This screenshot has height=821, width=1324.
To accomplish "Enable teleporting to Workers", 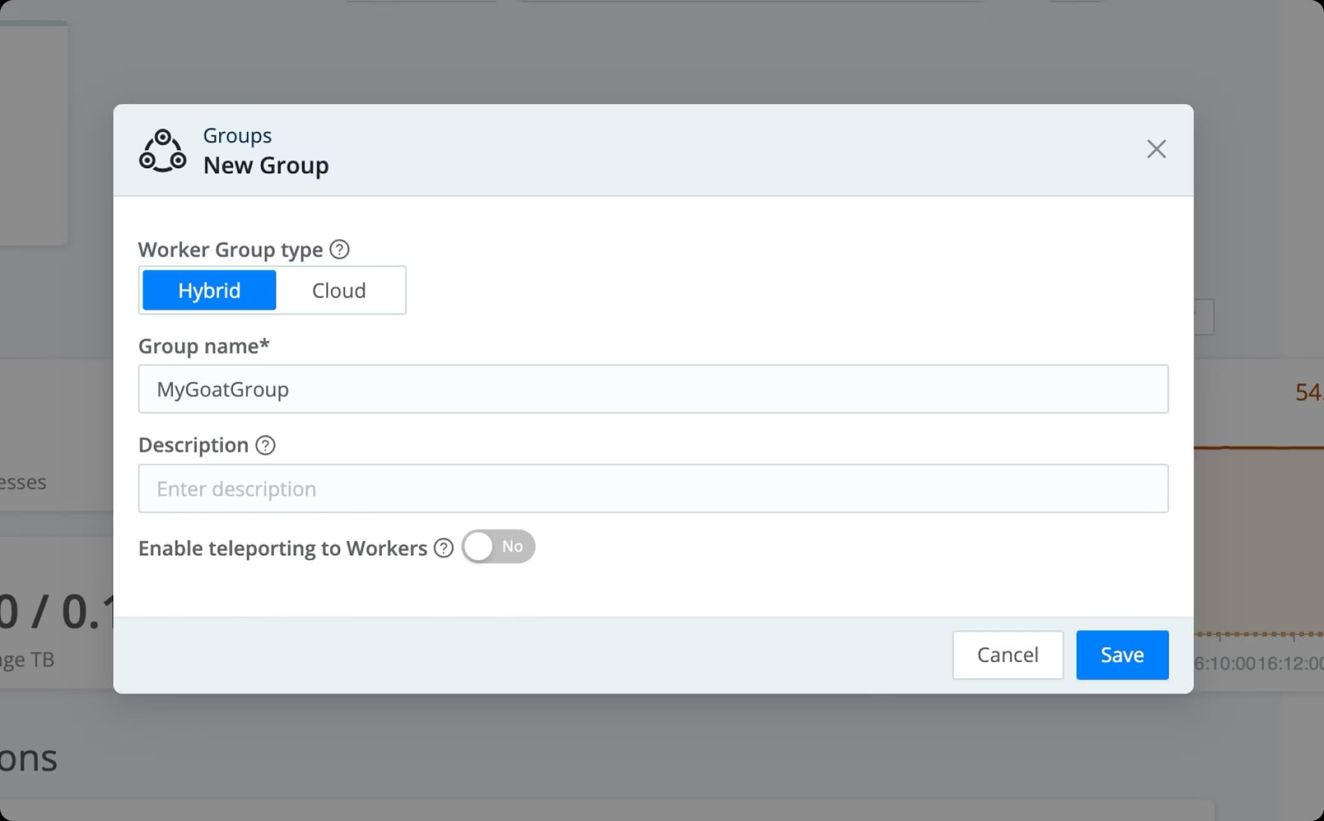I will coord(498,546).
